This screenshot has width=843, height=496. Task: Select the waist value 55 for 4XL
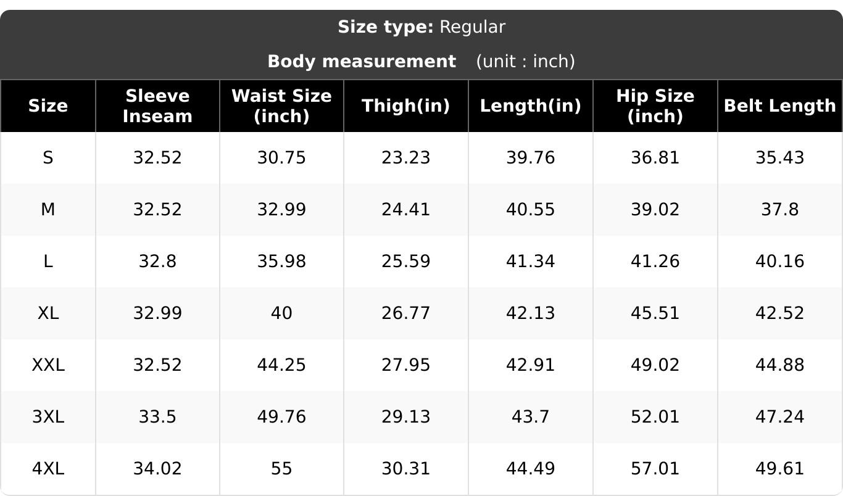[x=281, y=469]
